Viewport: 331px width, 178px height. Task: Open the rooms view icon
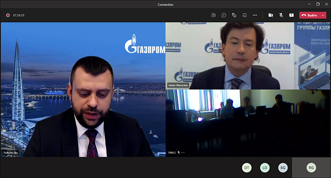(244, 15)
